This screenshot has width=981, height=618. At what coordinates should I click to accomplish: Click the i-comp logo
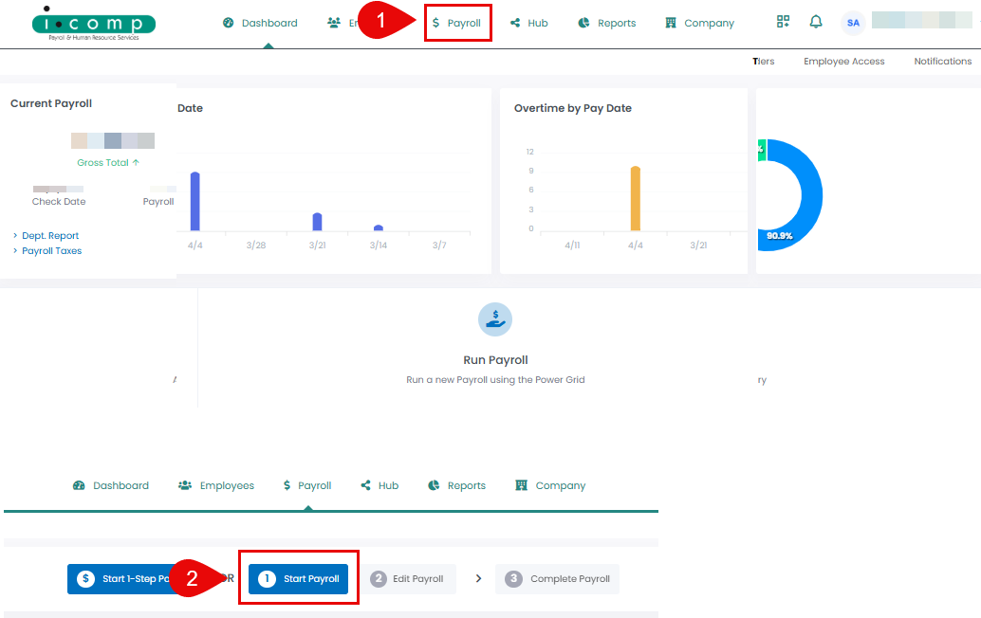(x=94, y=24)
